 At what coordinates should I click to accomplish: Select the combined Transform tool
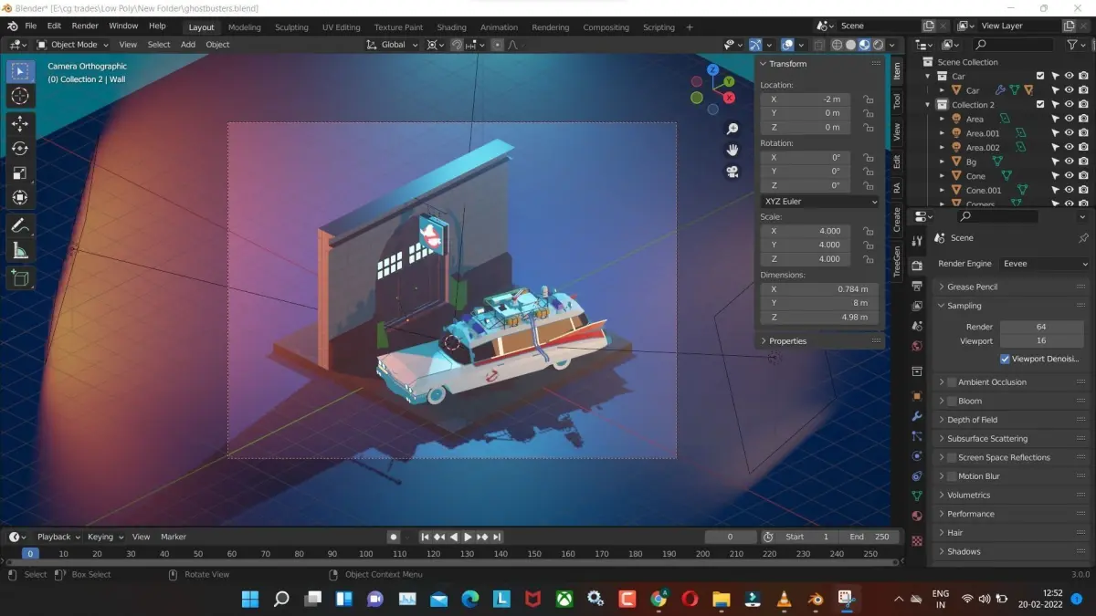click(20, 198)
